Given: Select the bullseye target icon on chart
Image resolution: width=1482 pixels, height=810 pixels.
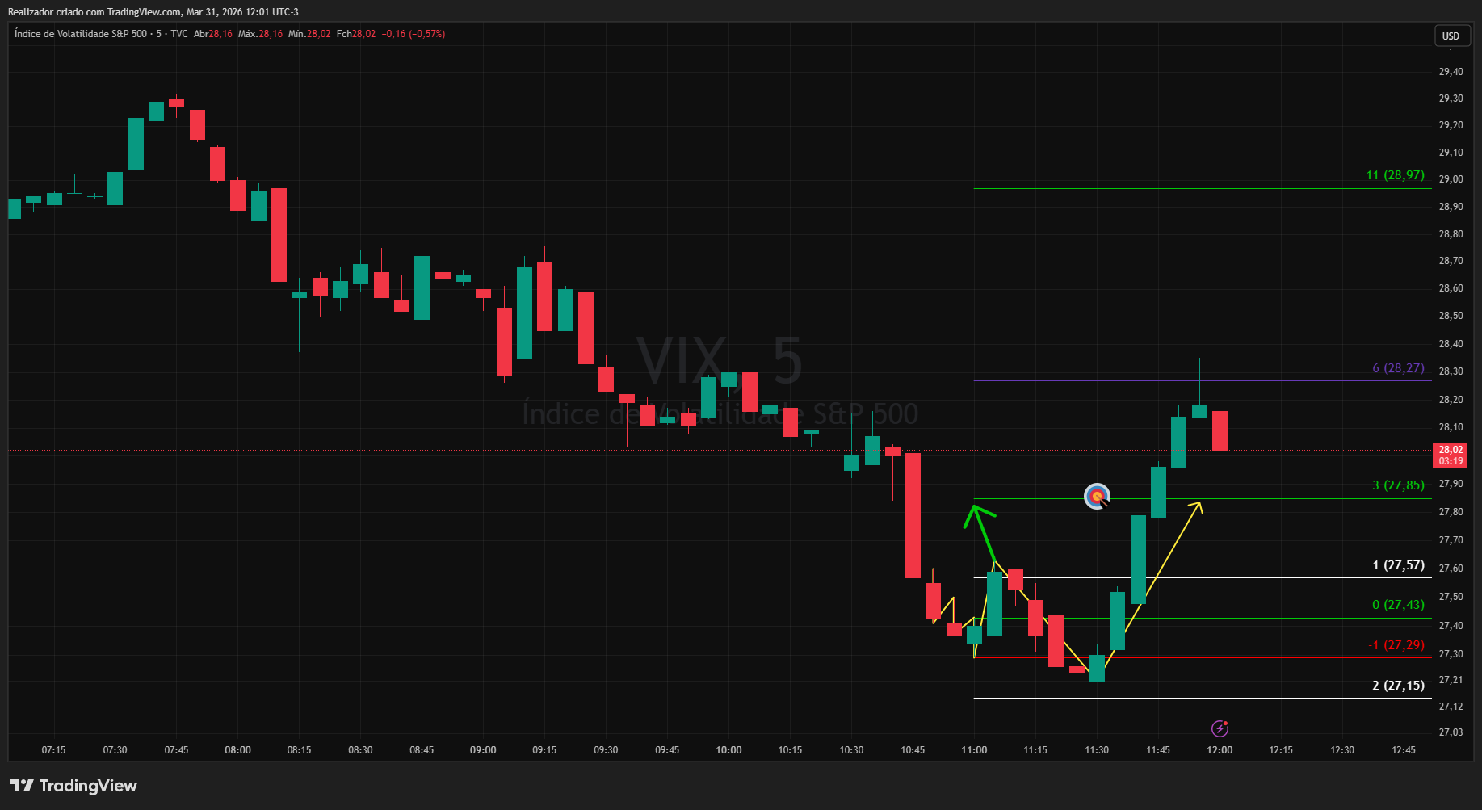Looking at the screenshot, I should 1097,496.
